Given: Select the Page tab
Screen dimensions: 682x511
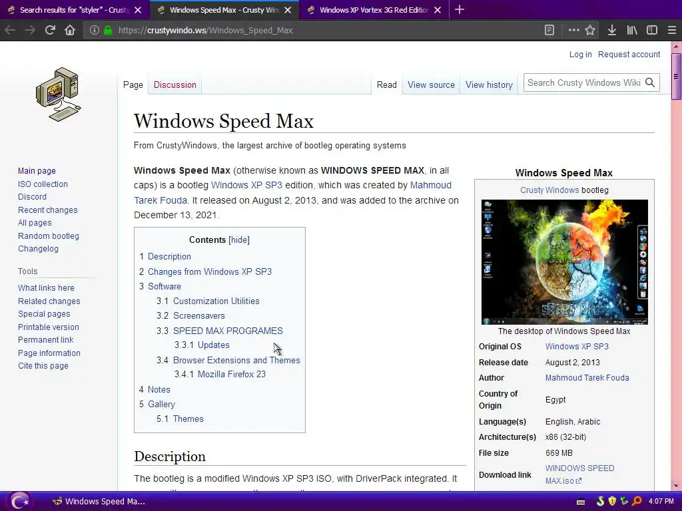Looking at the screenshot, I should pos(133,85).
